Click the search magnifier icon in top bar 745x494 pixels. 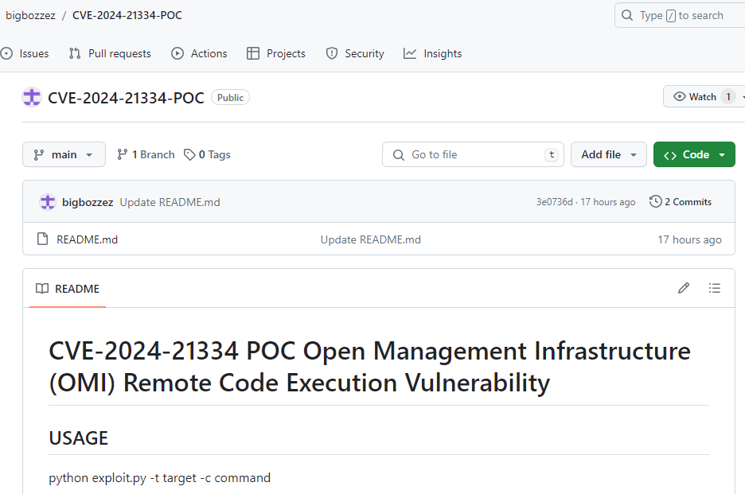click(629, 15)
